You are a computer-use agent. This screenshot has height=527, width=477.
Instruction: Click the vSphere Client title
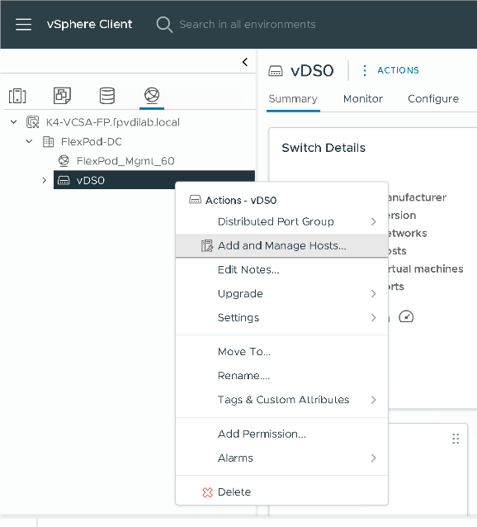pyautogui.click(x=90, y=24)
